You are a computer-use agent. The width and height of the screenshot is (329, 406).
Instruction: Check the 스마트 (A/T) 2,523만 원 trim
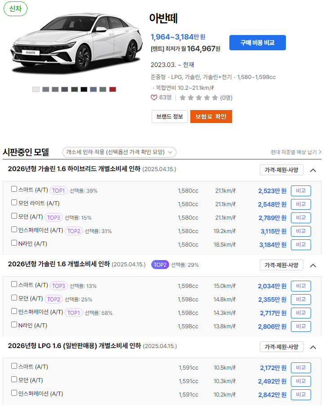click(x=14, y=189)
